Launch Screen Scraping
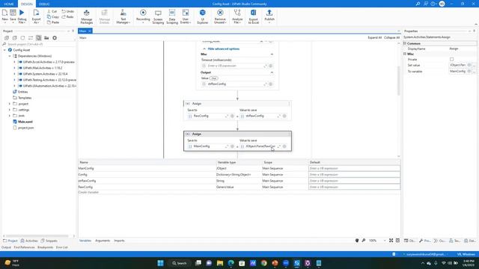The image size is (479, 269). (158, 16)
